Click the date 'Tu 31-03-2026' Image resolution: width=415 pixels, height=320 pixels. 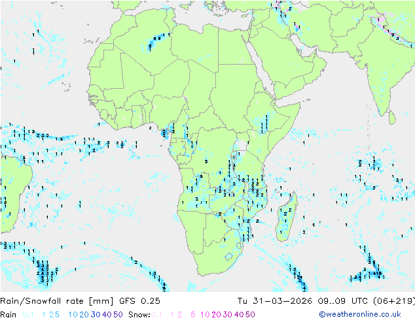275,301
